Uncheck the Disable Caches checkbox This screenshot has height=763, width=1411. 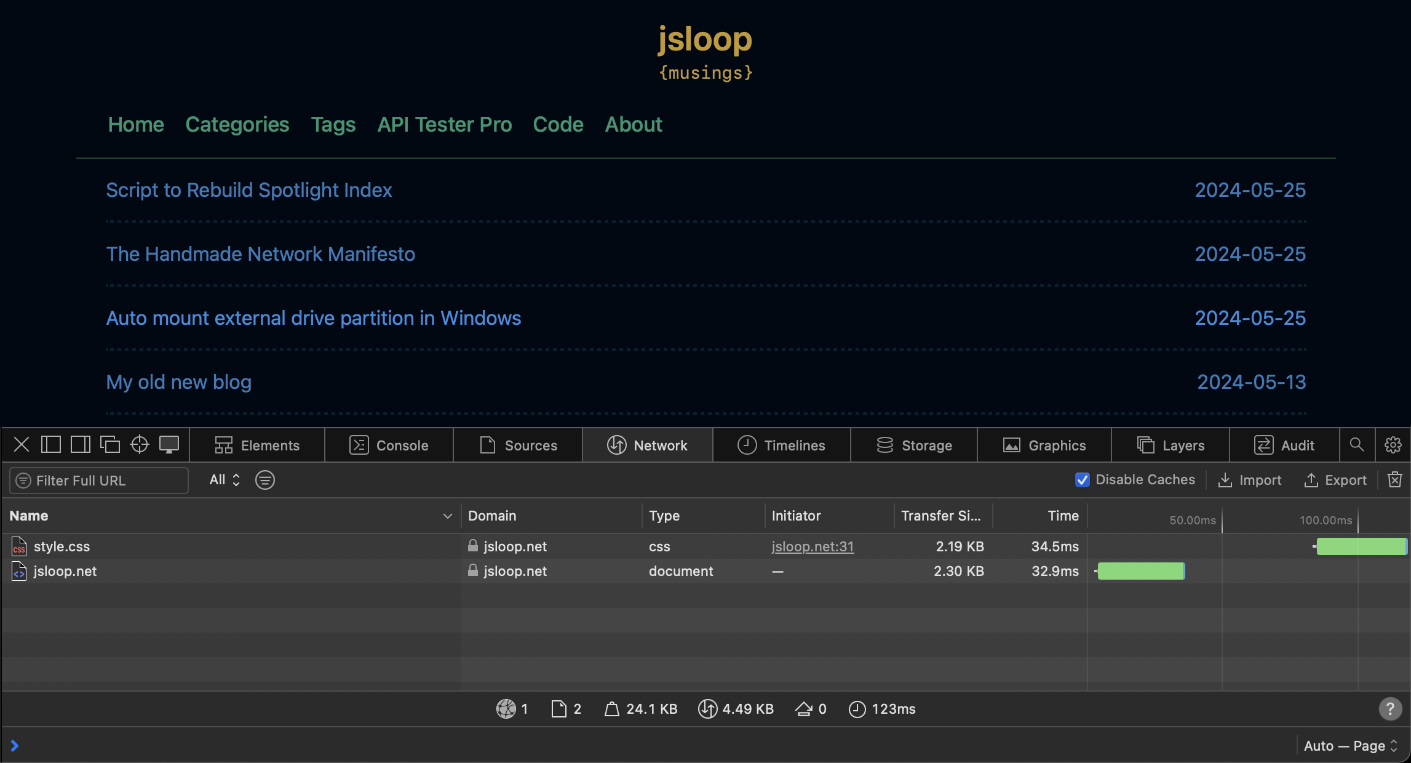coord(1082,480)
